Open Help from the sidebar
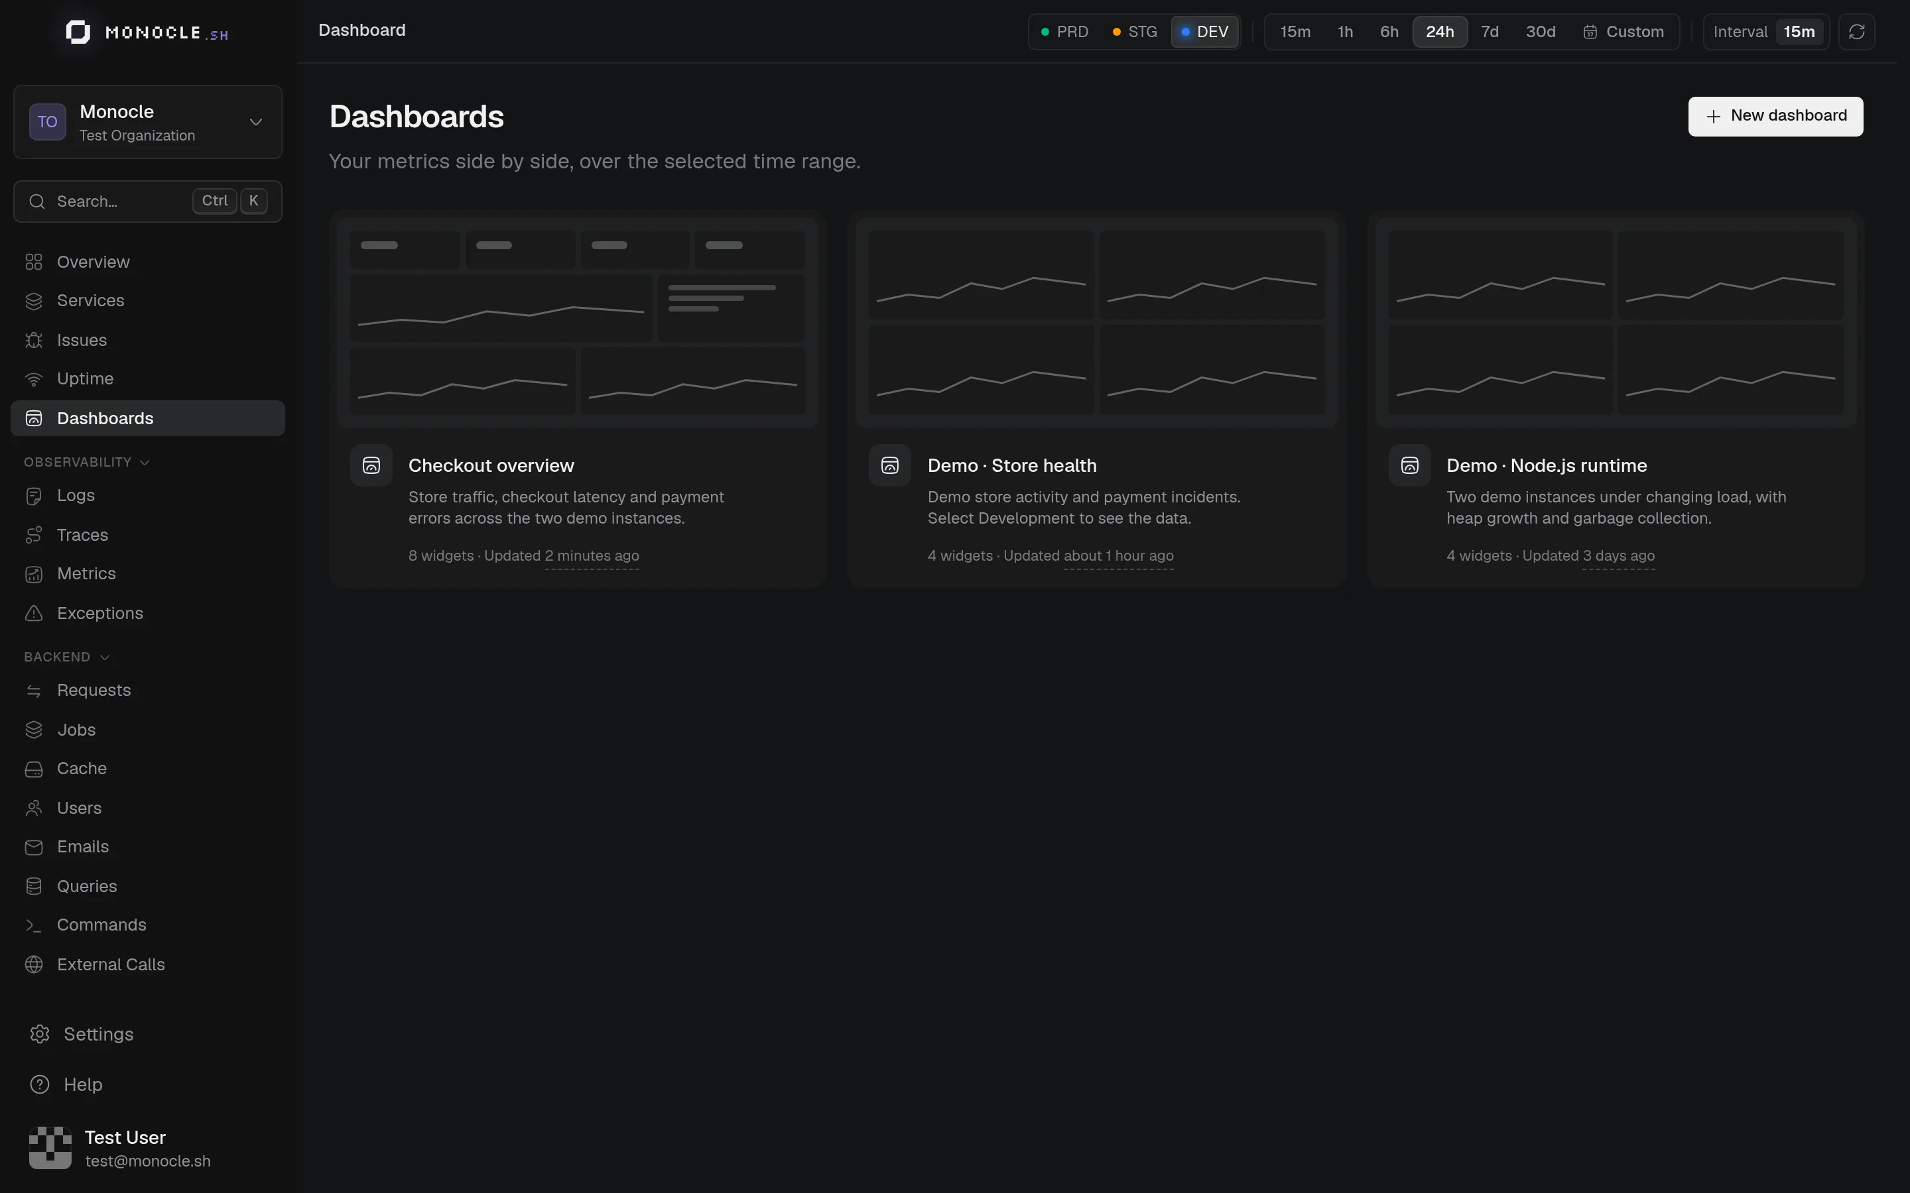The height and width of the screenshot is (1193, 1910). coord(148,1085)
